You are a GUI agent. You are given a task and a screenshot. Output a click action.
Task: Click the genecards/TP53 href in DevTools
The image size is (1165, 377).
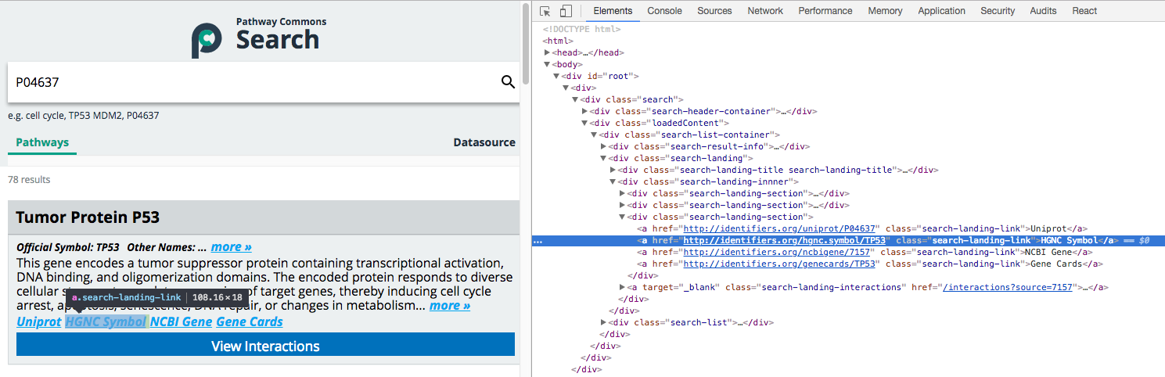779,264
